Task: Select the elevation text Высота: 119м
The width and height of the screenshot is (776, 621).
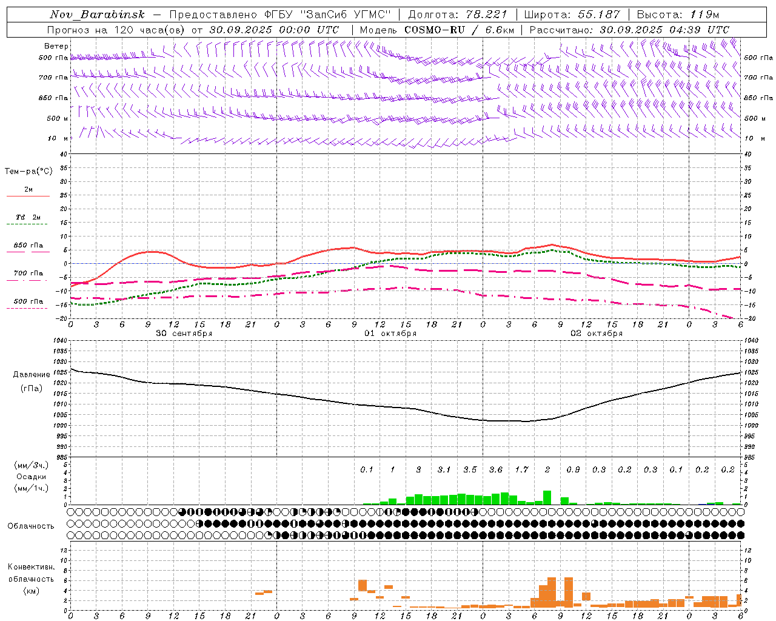Action: (678, 15)
